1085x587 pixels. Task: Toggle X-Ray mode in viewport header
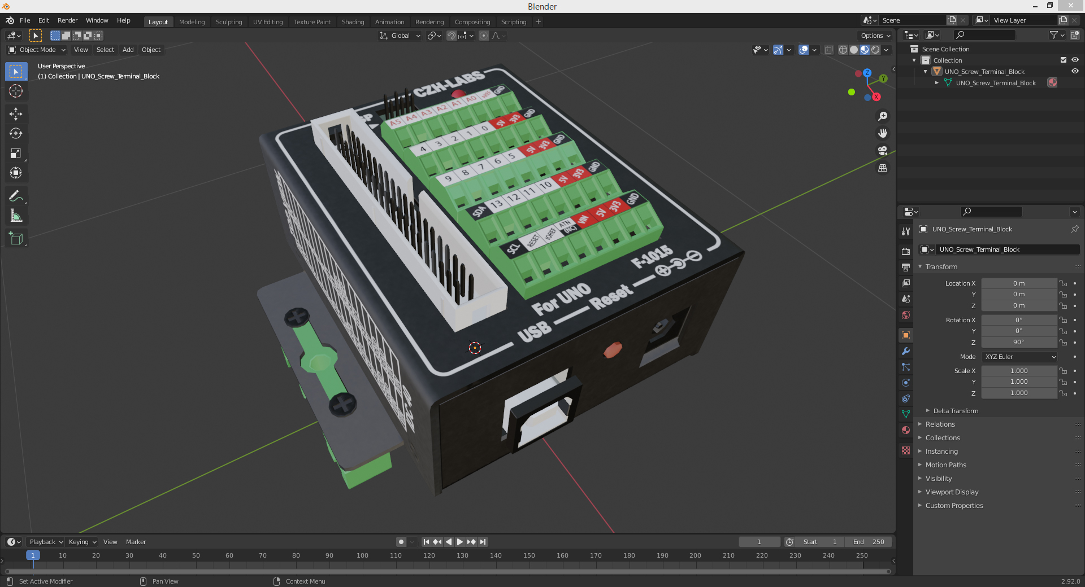point(828,50)
